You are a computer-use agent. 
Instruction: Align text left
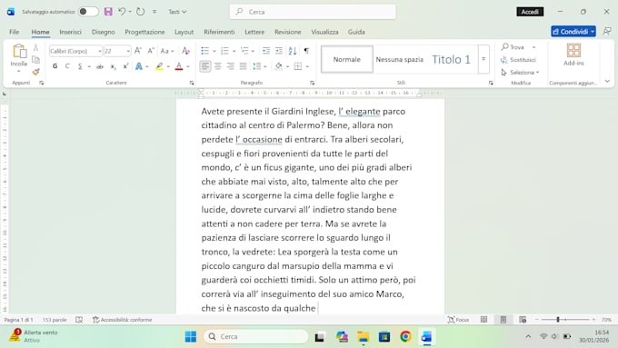[205, 66]
